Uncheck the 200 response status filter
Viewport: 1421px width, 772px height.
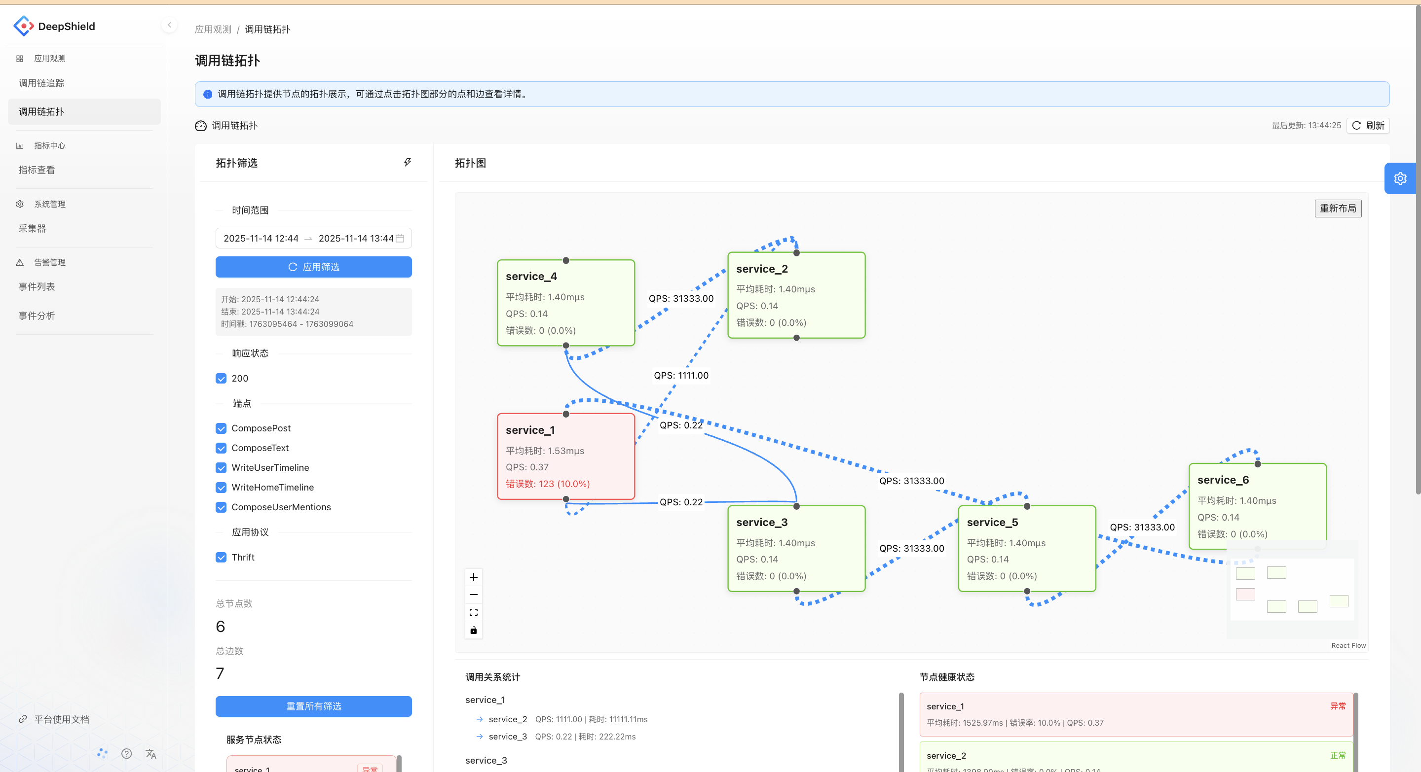221,379
